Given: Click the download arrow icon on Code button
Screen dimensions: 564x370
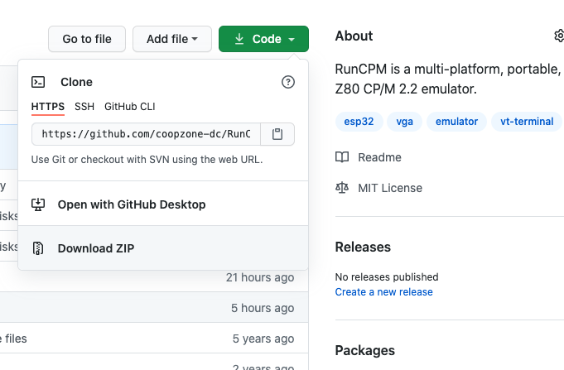Looking at the screenshot, I should pyautogui.click(x=239, y=39).
